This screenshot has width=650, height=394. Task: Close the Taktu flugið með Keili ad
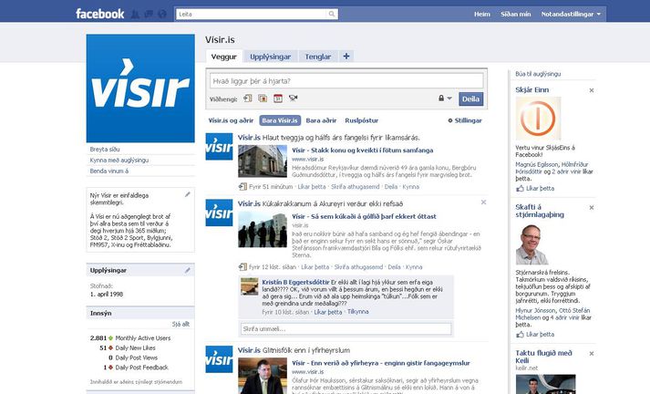click(x=592, y=354)
